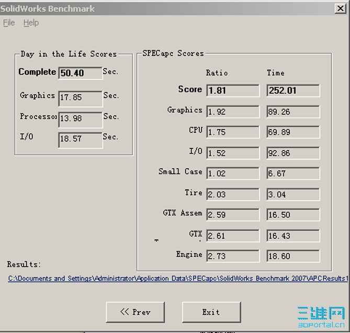Close the SolidWorks Benchmark window
The height and width of the screenshot is (333, 350).
(x=340, y=8)
